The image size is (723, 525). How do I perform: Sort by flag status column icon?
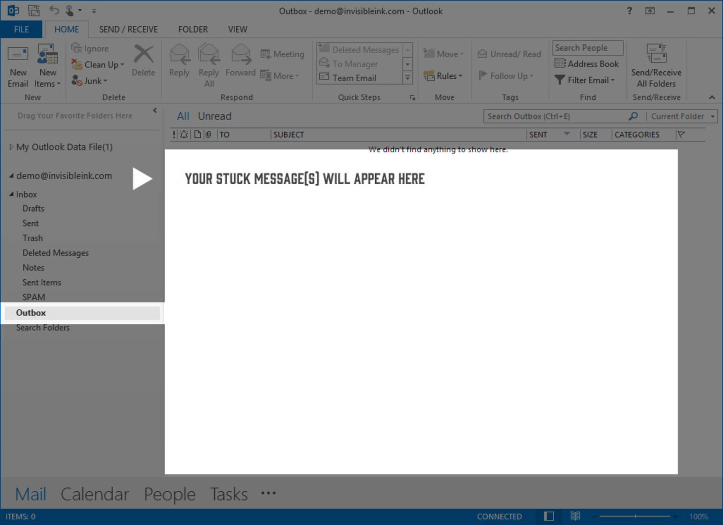[x=681, y=134]
